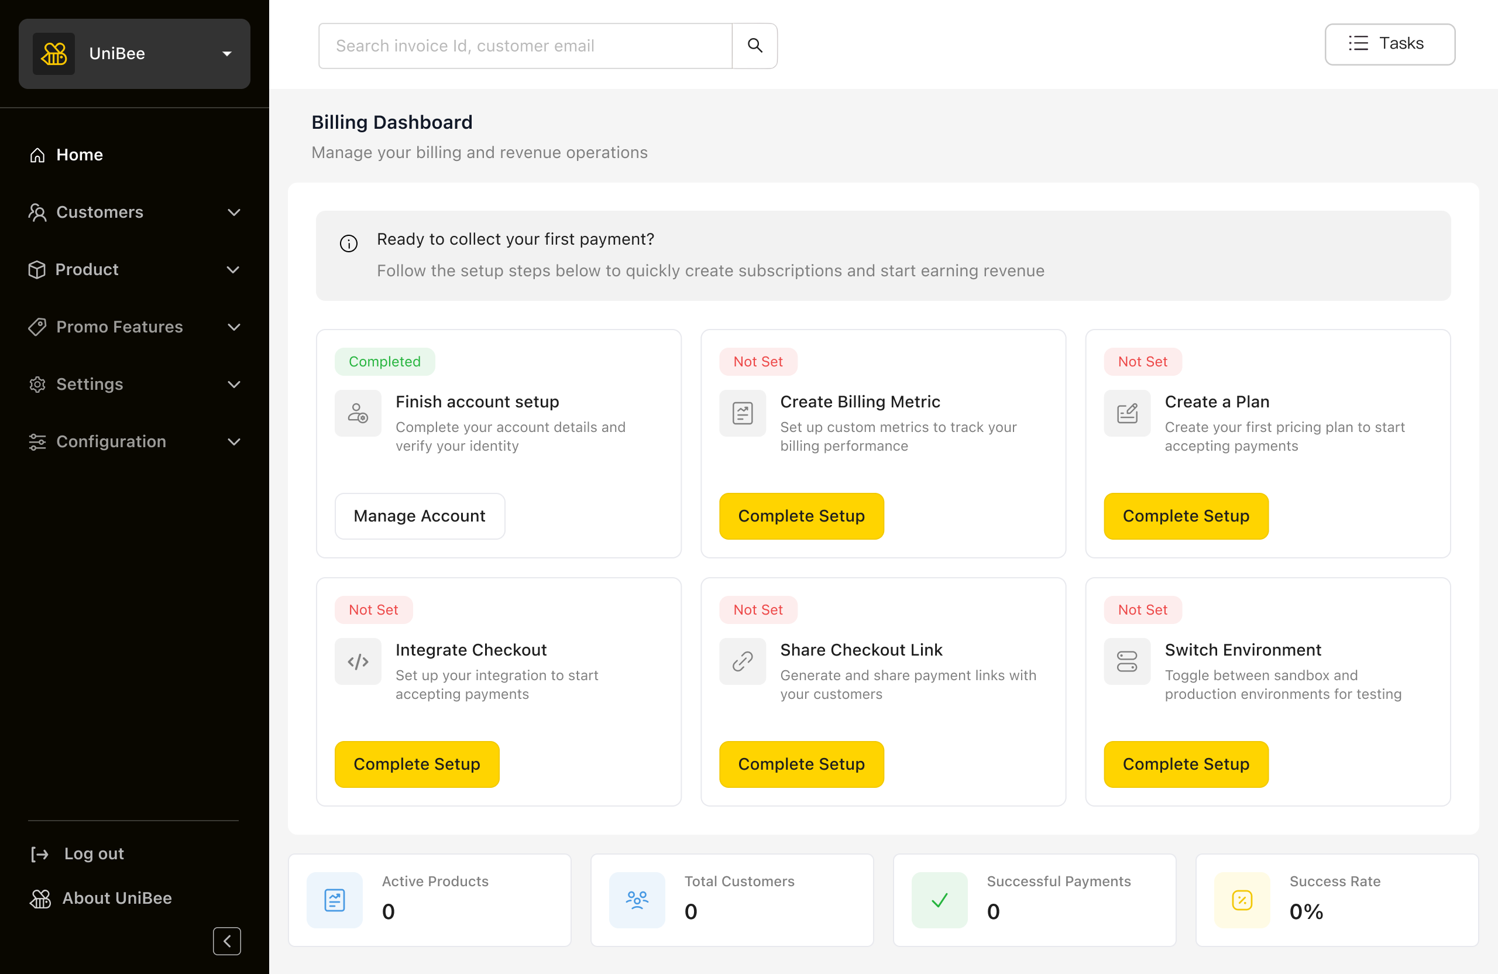Click Complete Setup for Create a Plan
Image resolution: width=1498 pixels, height=974 pixels.
1186,516
